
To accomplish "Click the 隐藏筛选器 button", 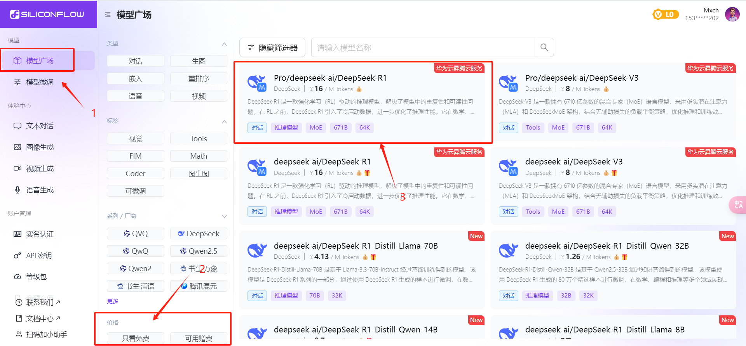I will click(272, 47).
